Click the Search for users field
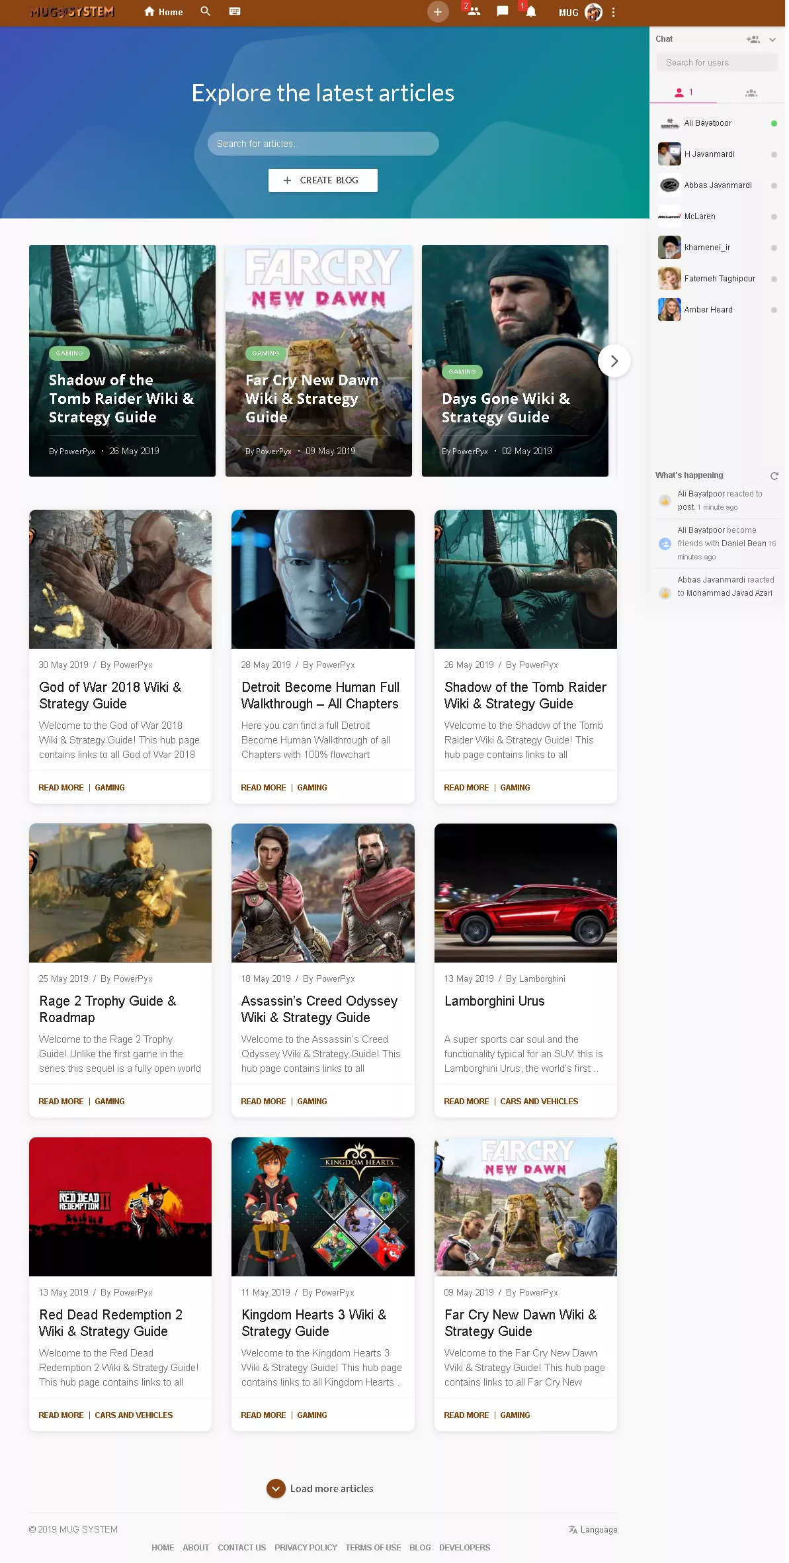 (x=717, y=62)
